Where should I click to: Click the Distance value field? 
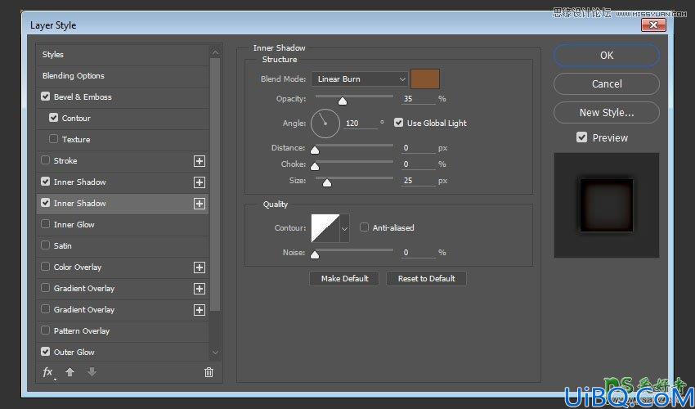click(419, 148)
